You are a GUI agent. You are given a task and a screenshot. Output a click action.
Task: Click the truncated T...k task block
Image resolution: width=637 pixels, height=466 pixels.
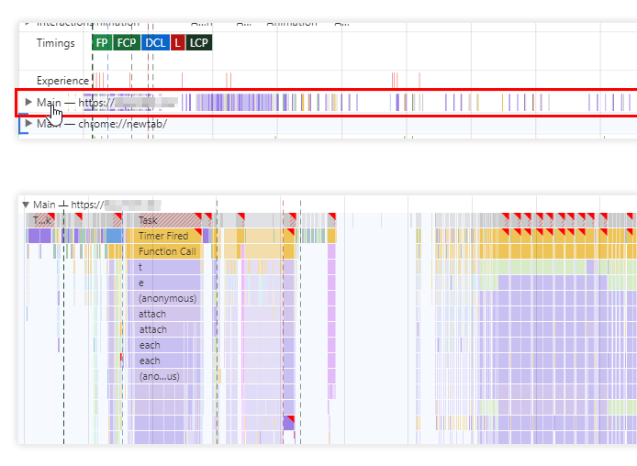[x=40, y=220]
